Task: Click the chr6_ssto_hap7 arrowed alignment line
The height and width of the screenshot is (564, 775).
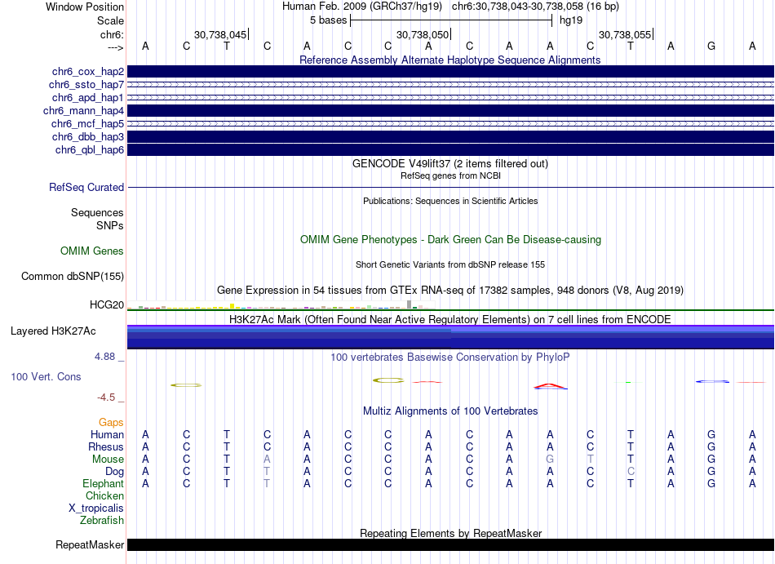Action: pyautogui.click(x=451, y=85)
